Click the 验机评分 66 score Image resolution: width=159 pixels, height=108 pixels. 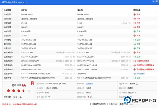pos(19,85)
